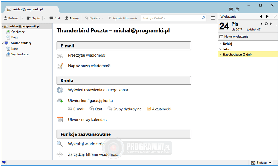
Task: Click the search messages magnifier icon
Action: click(59, 144)
